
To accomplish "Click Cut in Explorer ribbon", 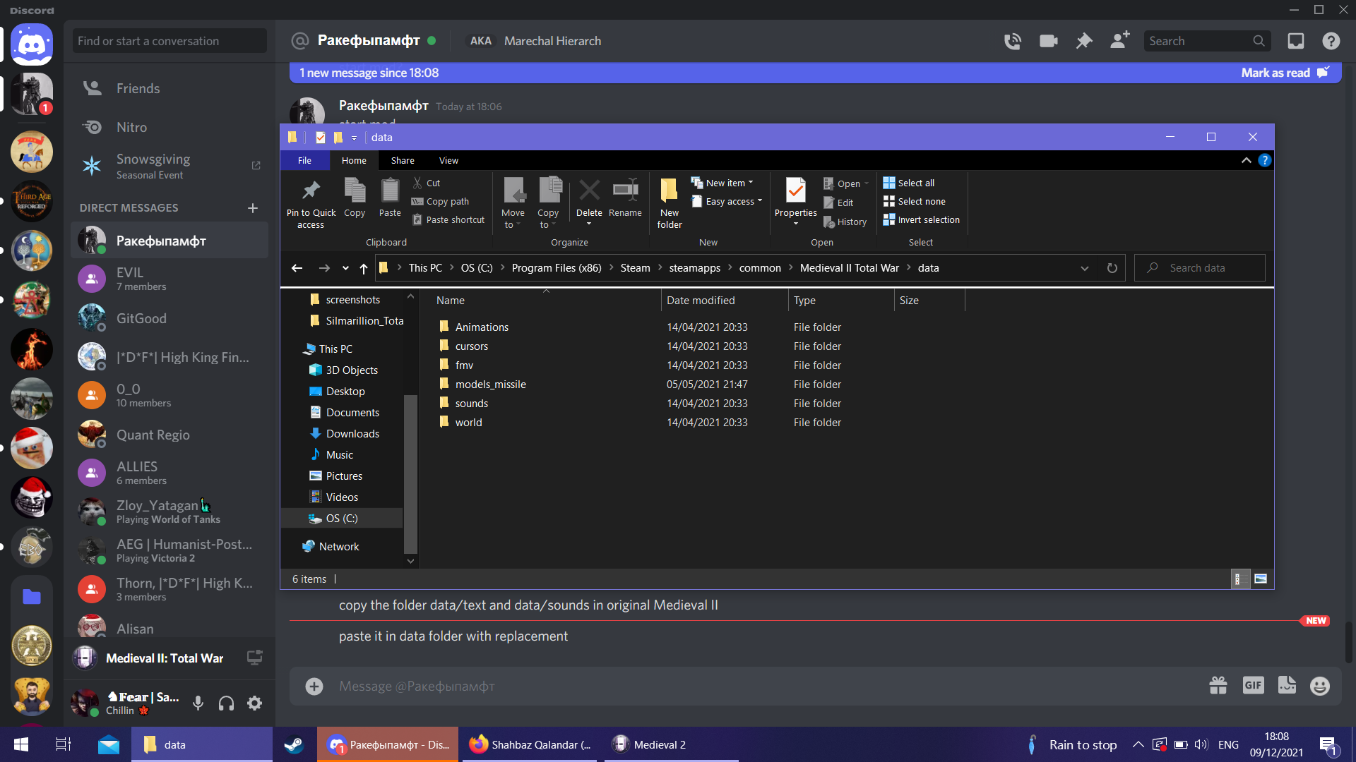I will [x=427, y=183].
